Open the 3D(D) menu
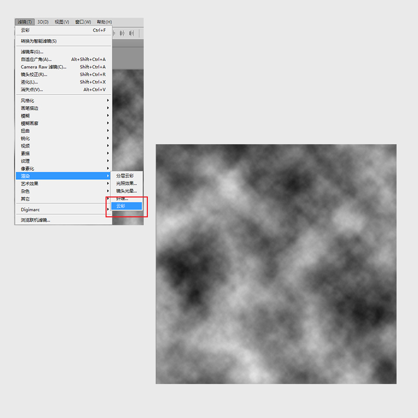 [x=43, y=22]
